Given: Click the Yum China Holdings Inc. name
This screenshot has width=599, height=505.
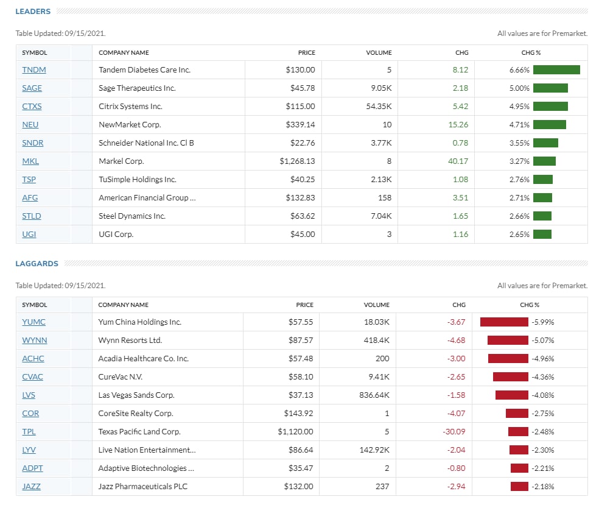Looking at the screenshot, I should click(139, 322).
